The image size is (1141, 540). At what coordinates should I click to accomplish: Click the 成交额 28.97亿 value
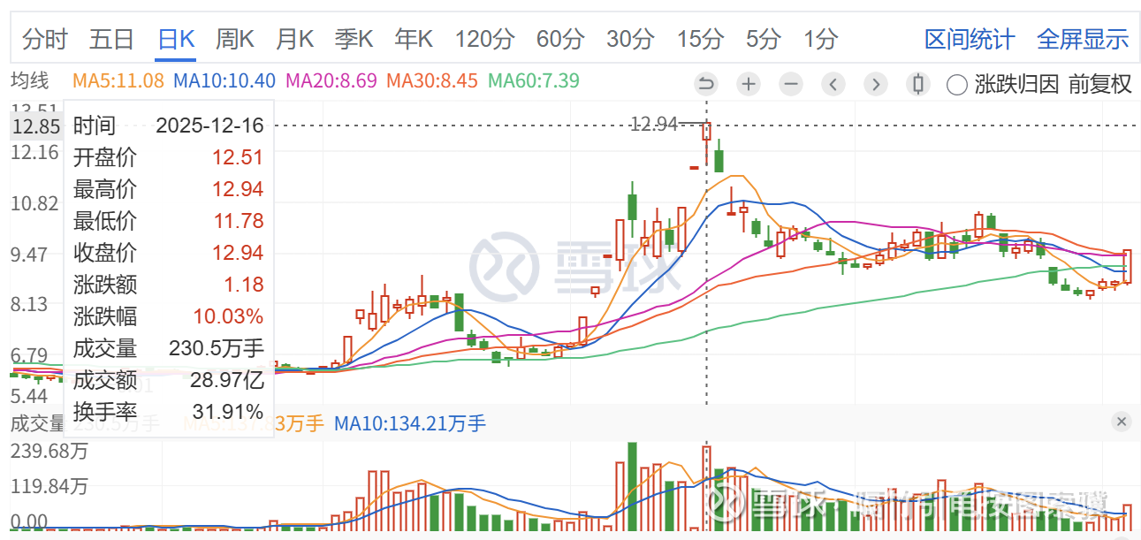click(x=227, y=380)
